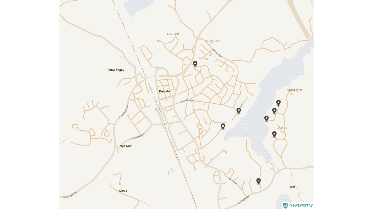Open the Newsworthy logo link
Screen dimensions: 373x209
298,206
